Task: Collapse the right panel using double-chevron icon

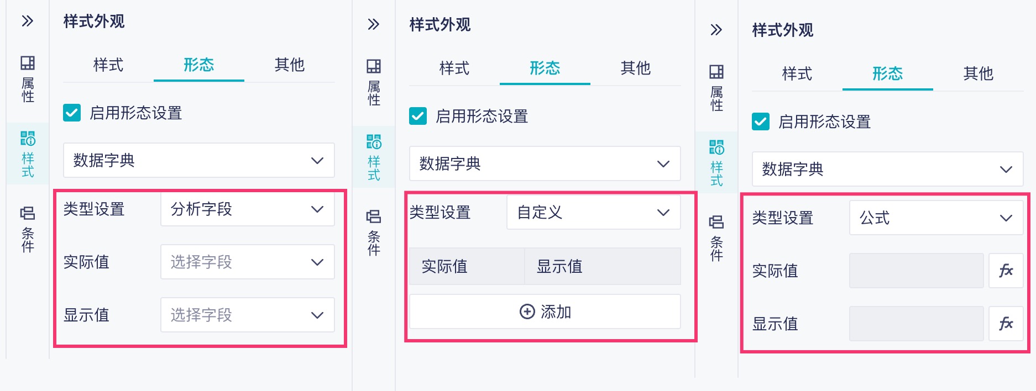Action: [716, 30]
